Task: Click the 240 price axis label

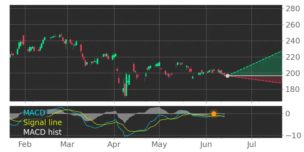Action: click(x=292, y=41)
